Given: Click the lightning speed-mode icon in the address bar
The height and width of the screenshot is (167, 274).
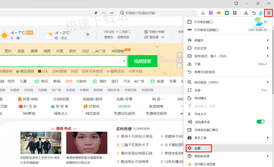Looking at the screenshot, I should pos(96,13).
